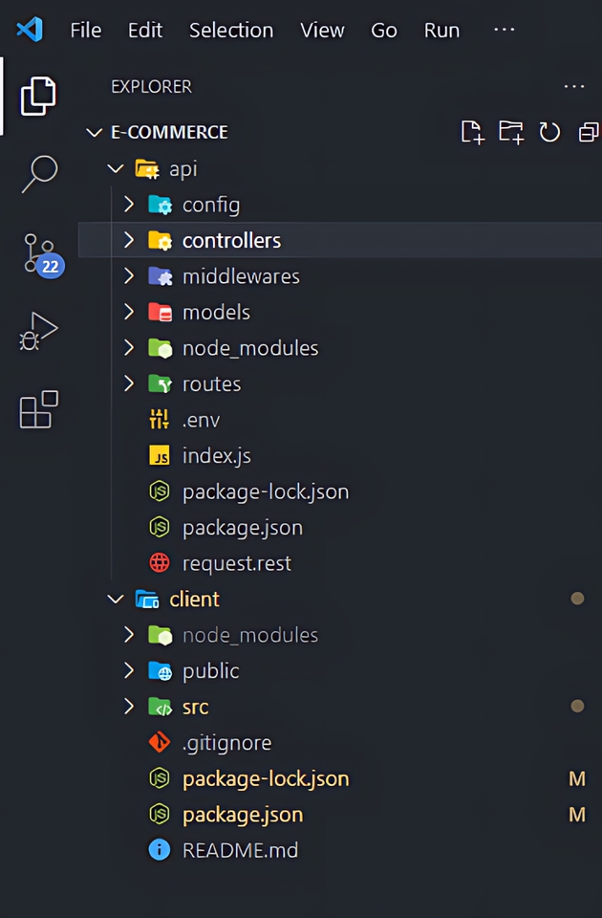The image size is (602, 918).
Task: Create a new file in E-COMMERCE
Action: 472,133
